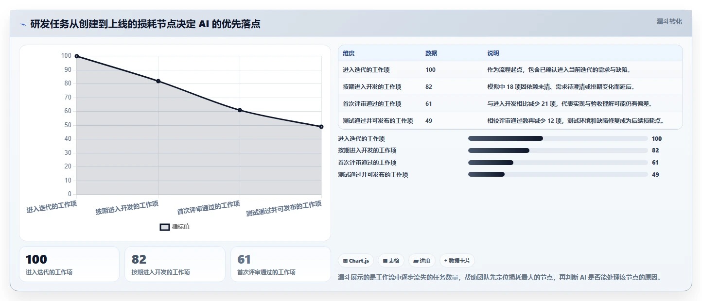Click table cell value 49
702x301 pixels.
(x=429, y=121)
